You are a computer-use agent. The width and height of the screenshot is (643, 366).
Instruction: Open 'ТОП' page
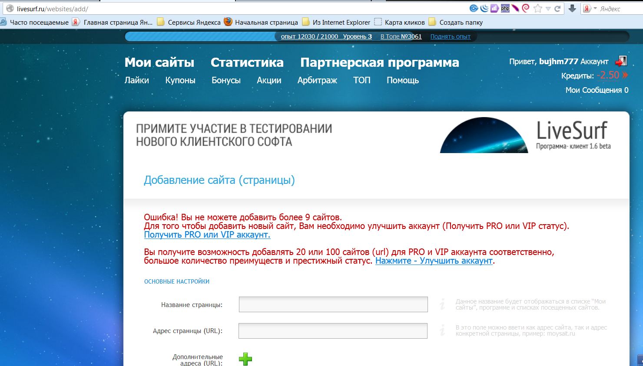[362, 80]
